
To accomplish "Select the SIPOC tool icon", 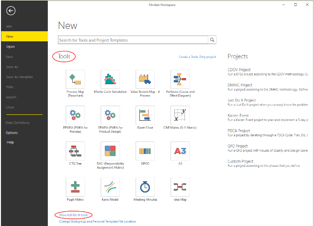I will click(x=145, y=151).
